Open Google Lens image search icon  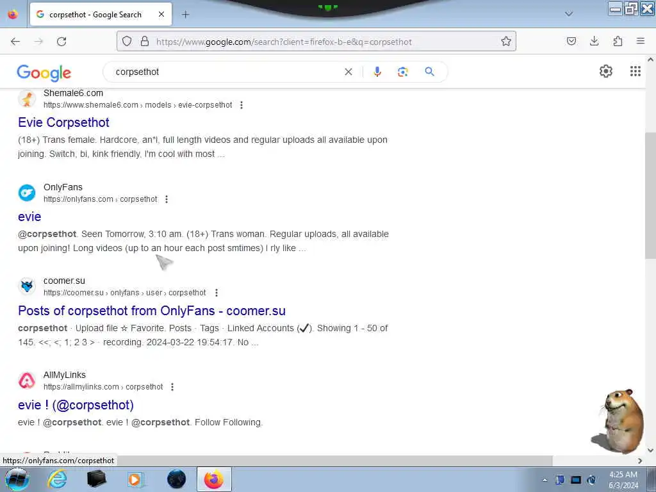click(402, 72)
